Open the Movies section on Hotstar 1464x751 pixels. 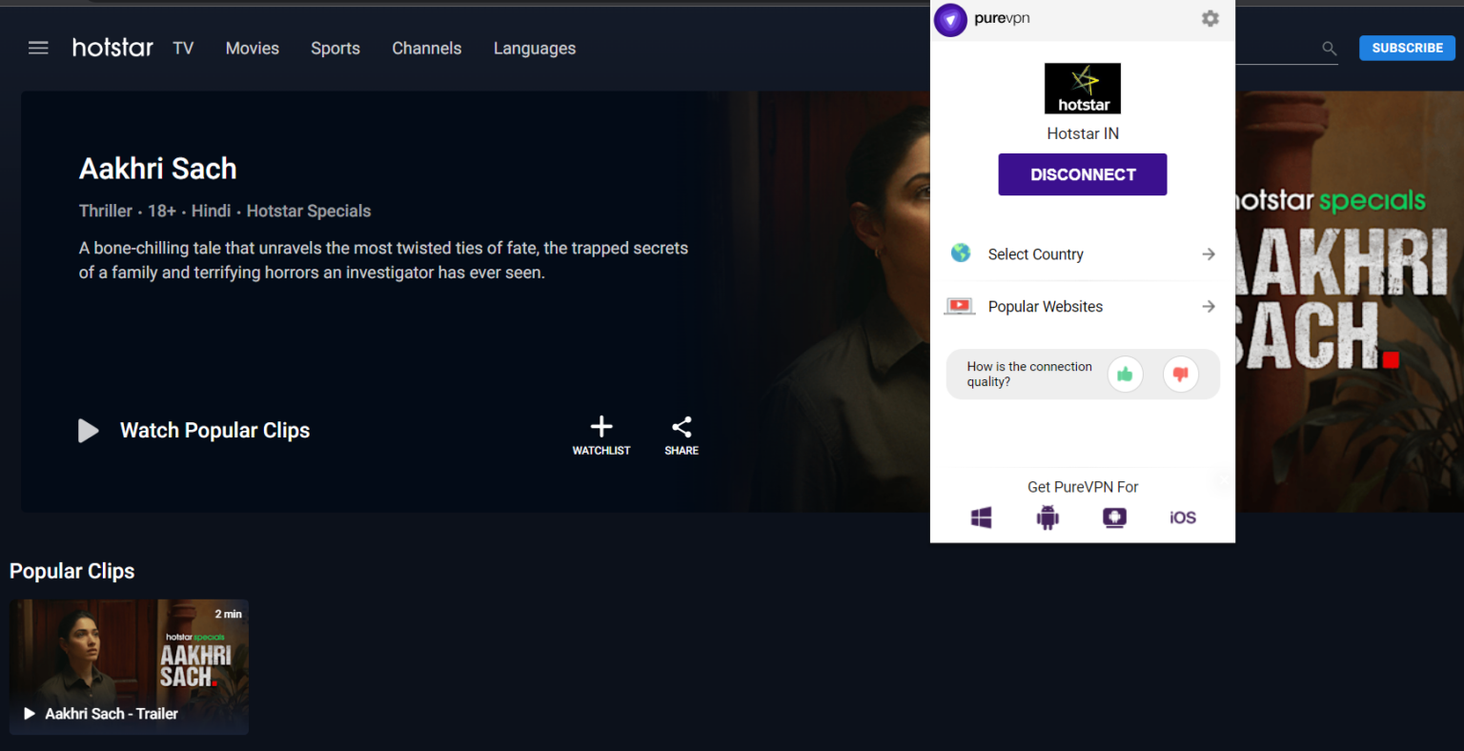pos(252,48)
